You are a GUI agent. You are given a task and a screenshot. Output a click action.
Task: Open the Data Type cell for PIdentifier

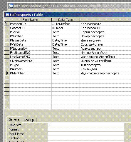pos(65,73)
